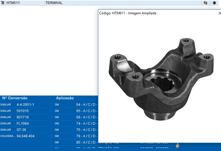Select the GM 68 - A / C / D application row
Viewport: 221px width, 151px height.
pos(86,117)
